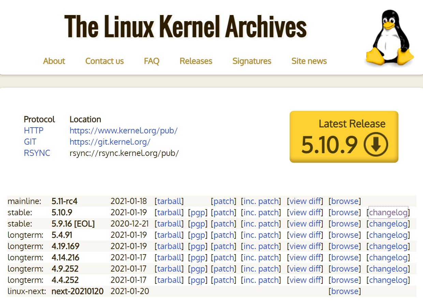The width and height of the screenshot is (423, 305).
Task: Open the Contact us page
Action: click(104, 61)
